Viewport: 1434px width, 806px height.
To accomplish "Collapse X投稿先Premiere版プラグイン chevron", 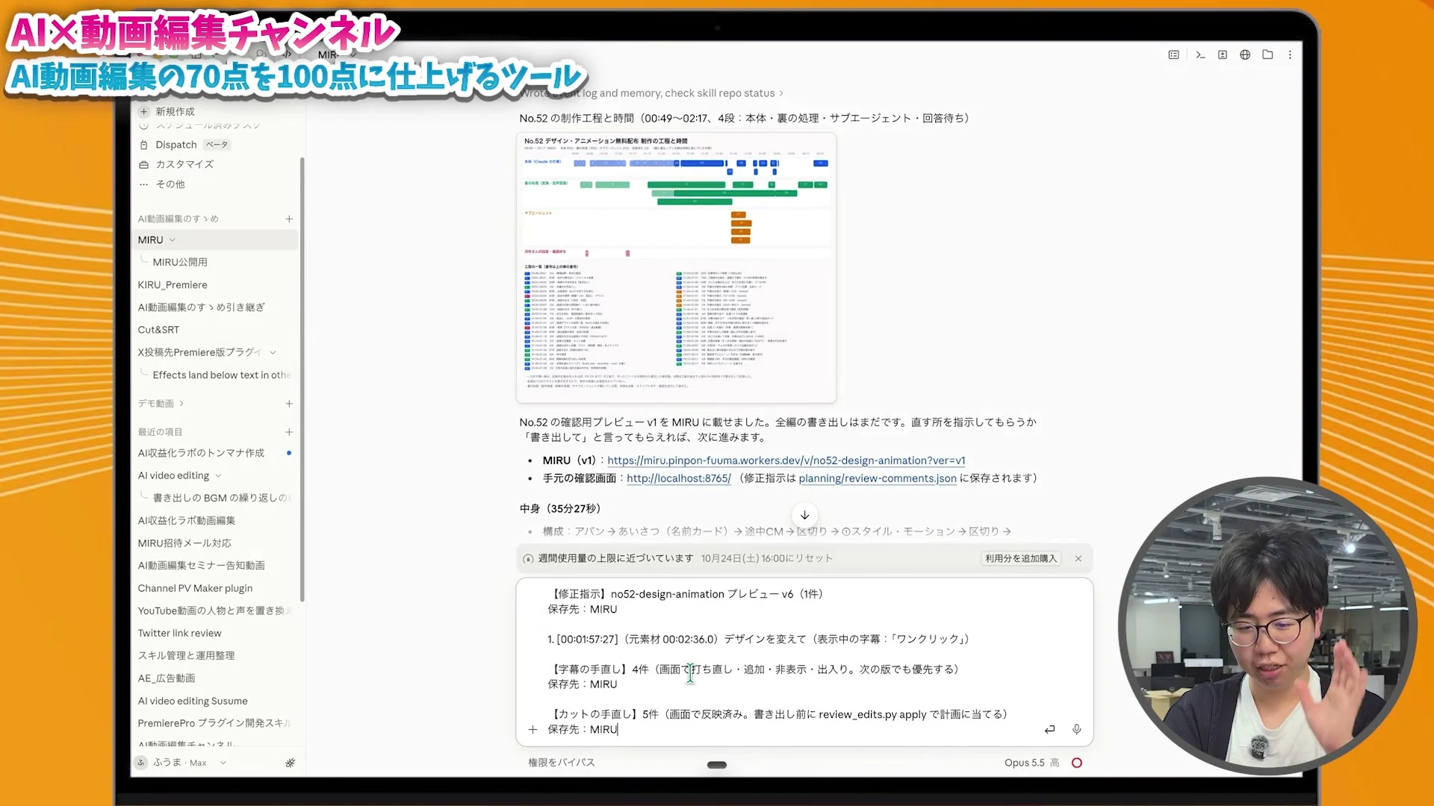I will click(273, 352).
